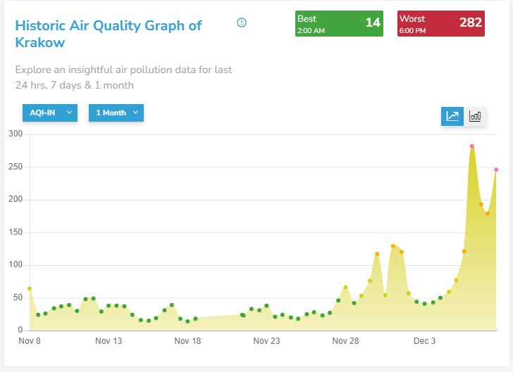Click the red Worst 282 badge

pyautogui.click(x=442, y=23)
